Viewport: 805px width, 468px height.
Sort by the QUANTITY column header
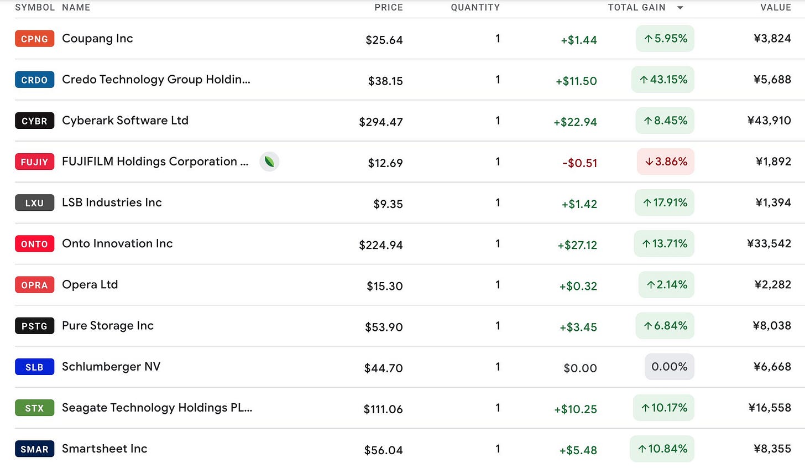475,7
